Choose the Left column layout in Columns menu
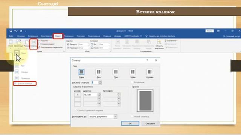 21,72
